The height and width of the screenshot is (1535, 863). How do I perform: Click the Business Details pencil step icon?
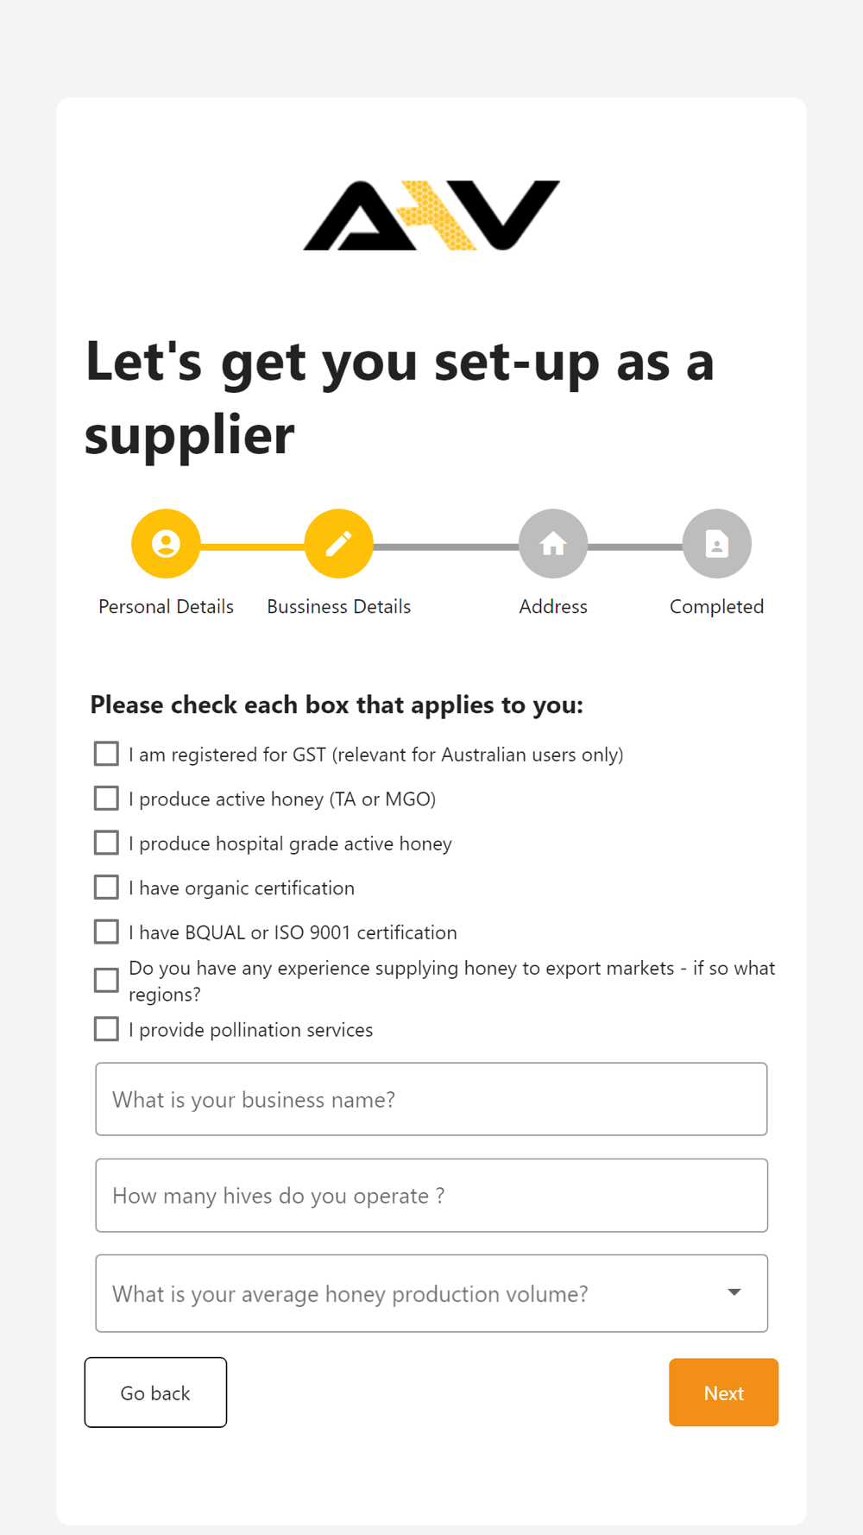tap(339, 544)
